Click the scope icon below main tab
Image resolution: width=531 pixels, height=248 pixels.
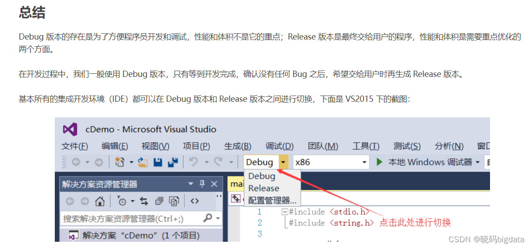click(235, 199)
